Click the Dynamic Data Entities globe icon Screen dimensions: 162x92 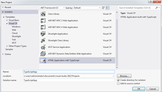coord(43,54)
